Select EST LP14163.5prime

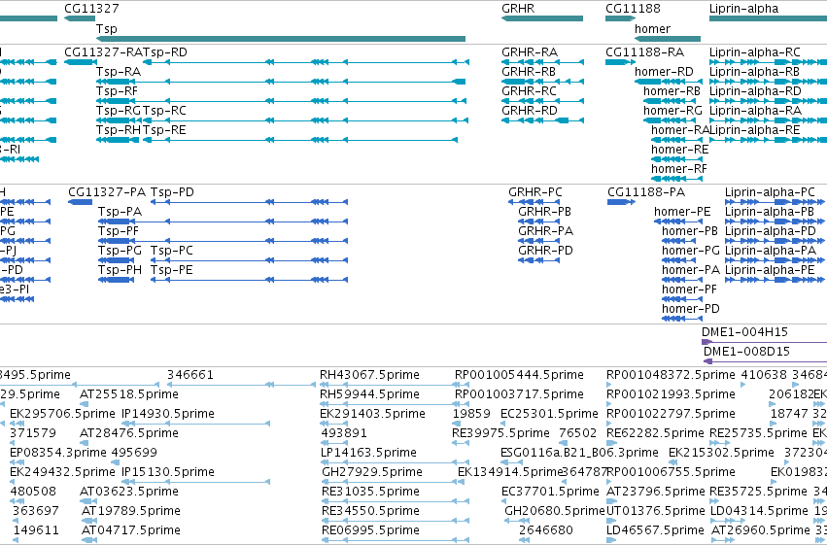(x=368, y=454)
